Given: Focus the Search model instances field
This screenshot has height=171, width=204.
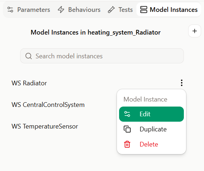Looking at the screenshot, I should (102, 56).
